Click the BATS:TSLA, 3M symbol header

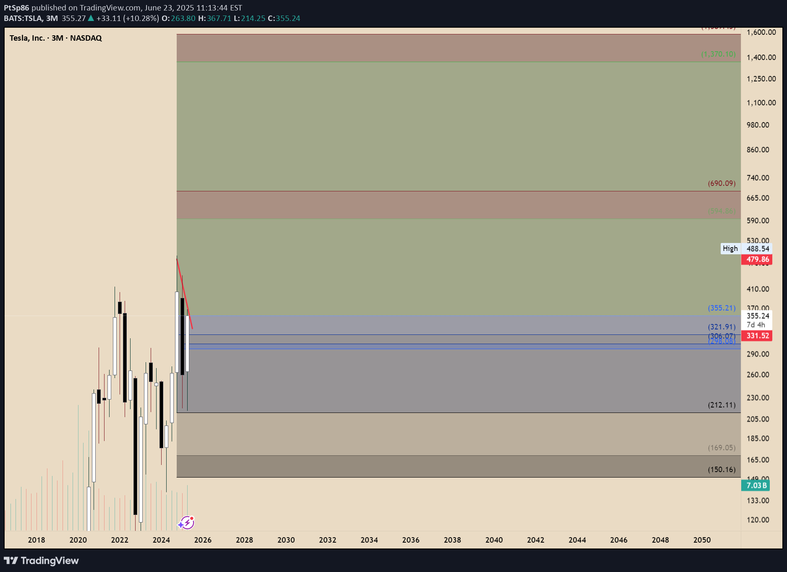(x=31, y=18)
